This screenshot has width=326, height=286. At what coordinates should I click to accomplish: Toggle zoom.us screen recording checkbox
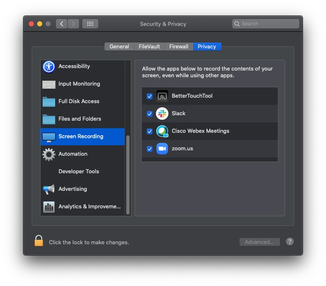(150, 149)
